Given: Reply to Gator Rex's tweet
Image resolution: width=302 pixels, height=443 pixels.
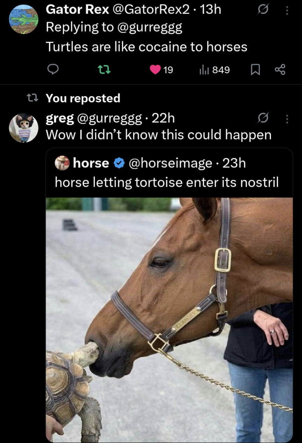Looking at the screenshot, I should pyautogui.click(x=53, y=70).
